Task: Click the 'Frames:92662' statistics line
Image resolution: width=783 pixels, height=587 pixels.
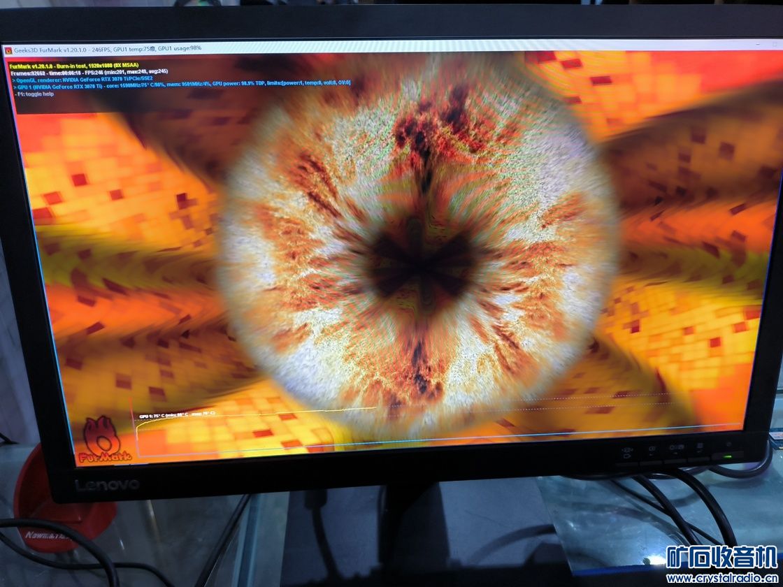Action: (89, 72)
